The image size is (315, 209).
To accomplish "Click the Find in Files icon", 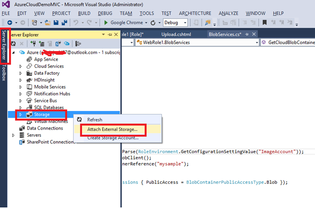I will [208, 23].
